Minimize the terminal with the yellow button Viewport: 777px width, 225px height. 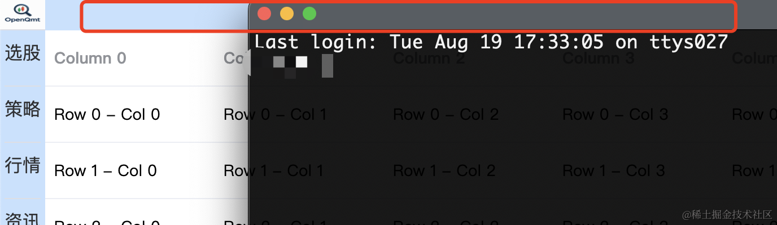pyautogui.click(x=287, y=13)
